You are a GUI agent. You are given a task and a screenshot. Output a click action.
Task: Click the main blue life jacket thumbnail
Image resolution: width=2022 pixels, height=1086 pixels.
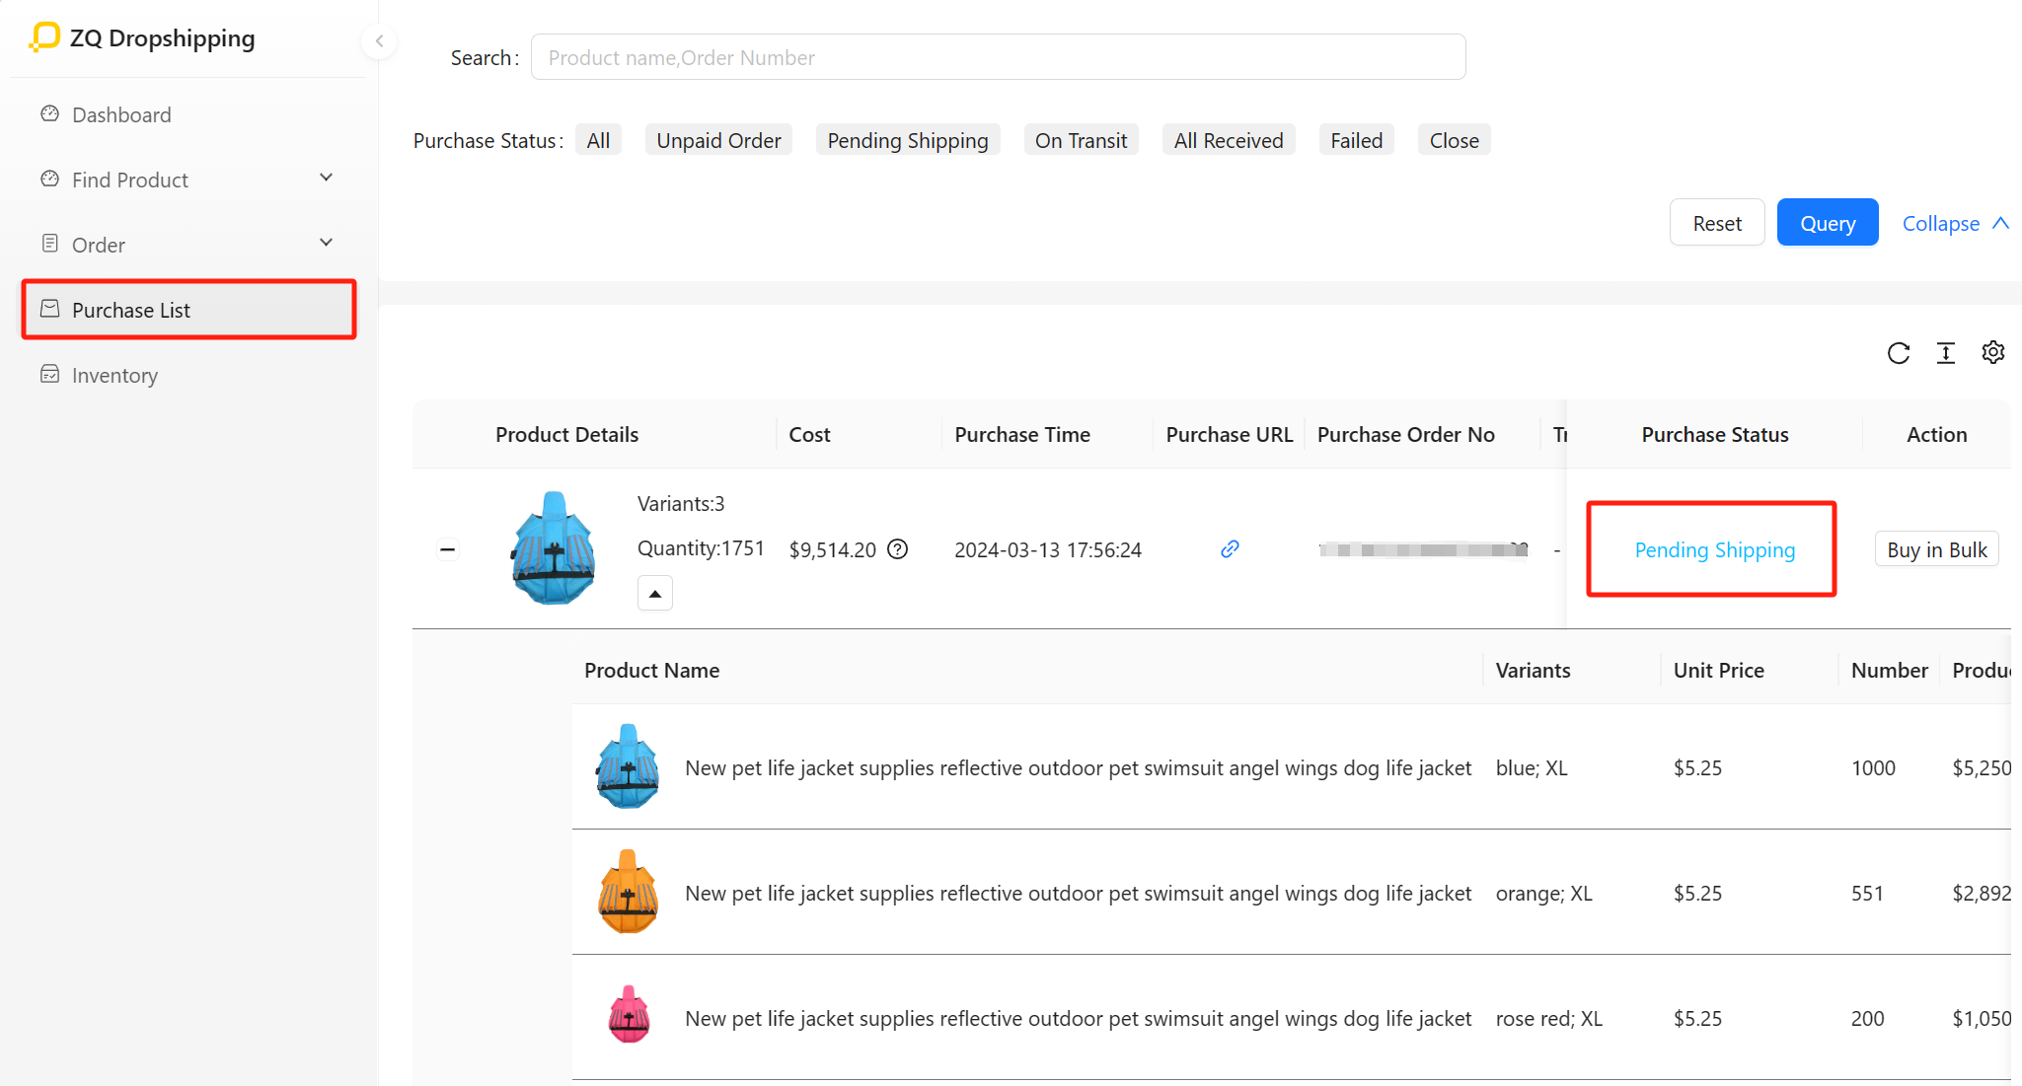coord(553,548)
